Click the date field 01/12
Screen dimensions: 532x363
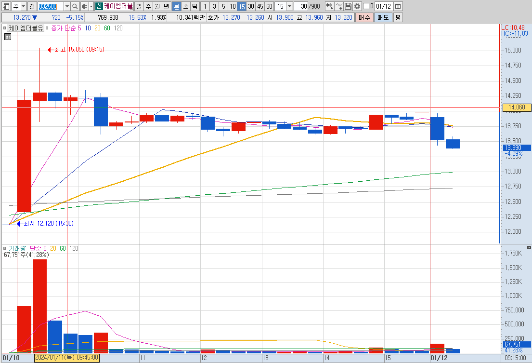click(x=384, y=6)
